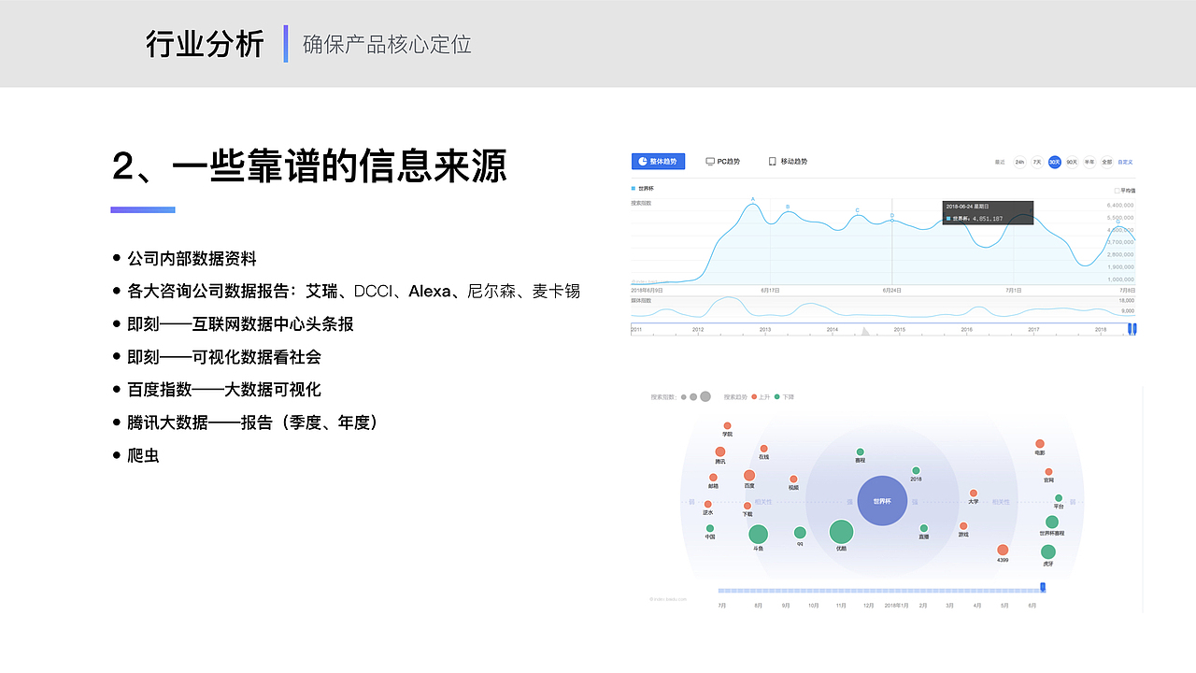1196x673 pixels.
Task: Open the 移动趋势 tab
Action: 788,162
